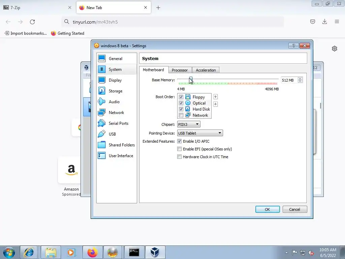Check Network in boot order

181,115
